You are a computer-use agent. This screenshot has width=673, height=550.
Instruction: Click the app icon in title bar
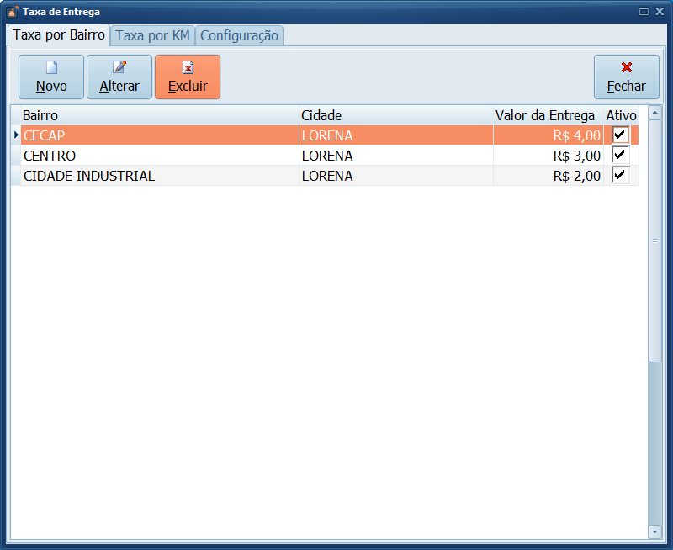(12, 12)
